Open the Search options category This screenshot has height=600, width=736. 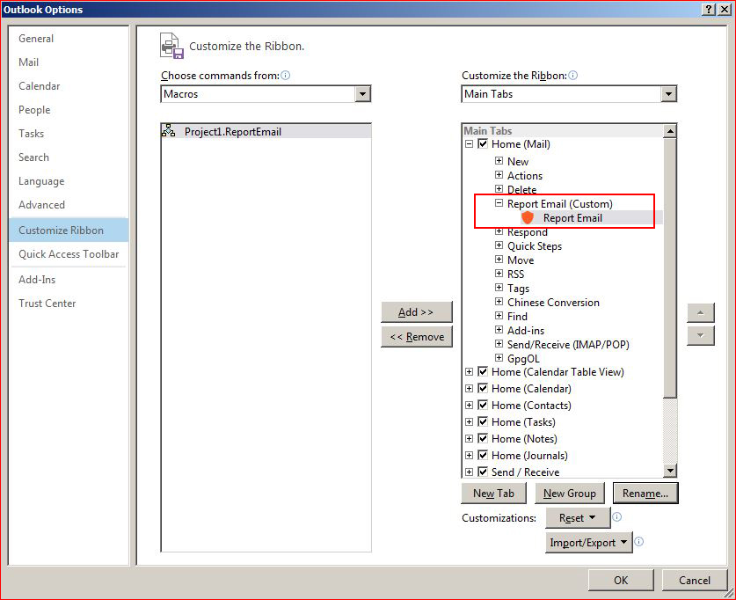(x=69, y=157)
